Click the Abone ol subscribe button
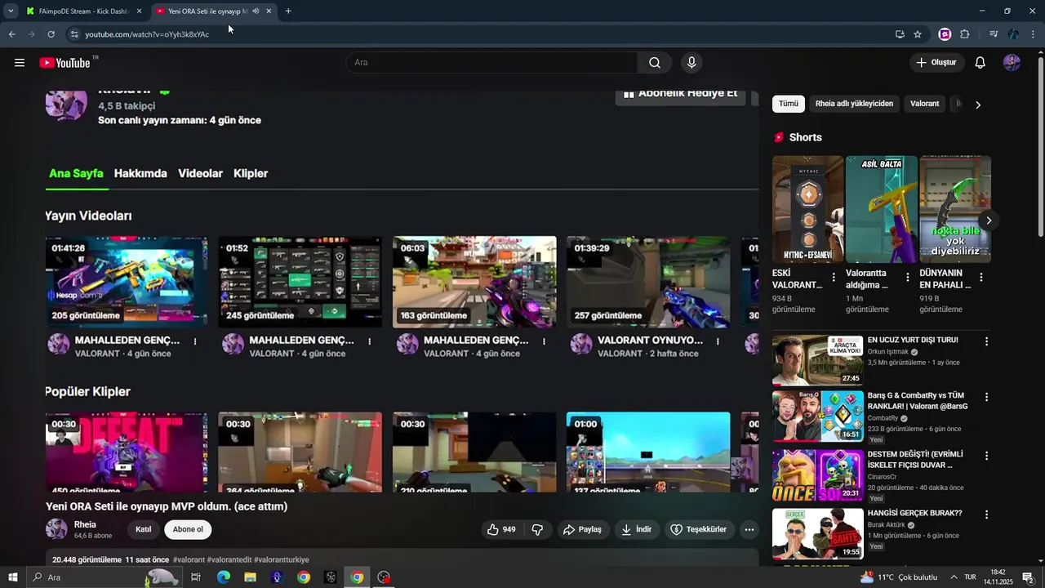 click(188, 529)
